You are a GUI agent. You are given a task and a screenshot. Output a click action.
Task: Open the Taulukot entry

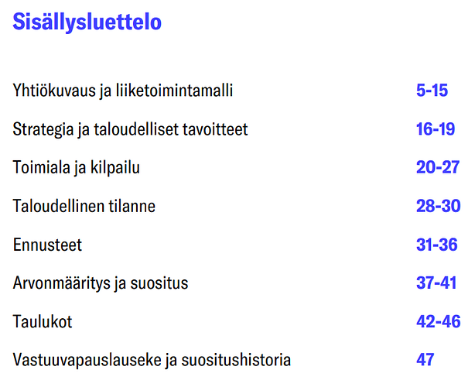(x=43, y=322)
